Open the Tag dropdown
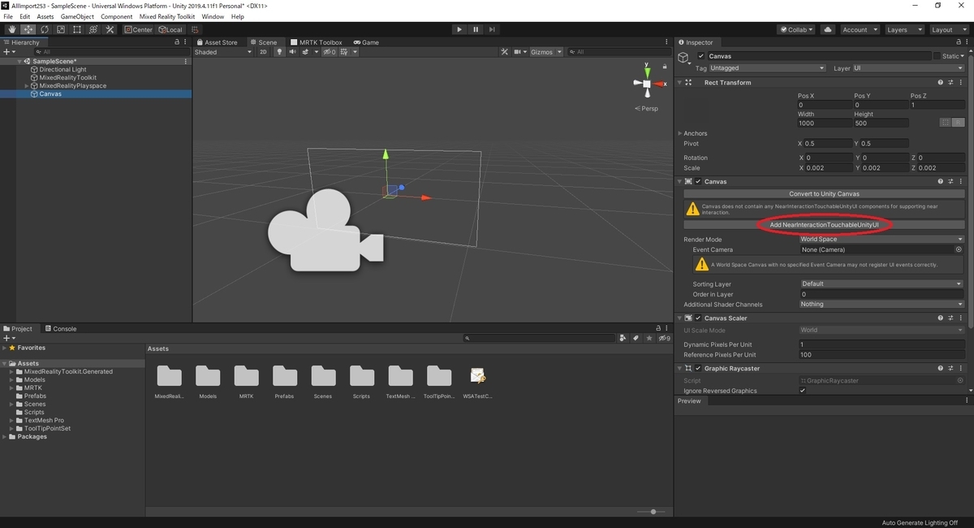The image size is (974, 528). [767, 68]
